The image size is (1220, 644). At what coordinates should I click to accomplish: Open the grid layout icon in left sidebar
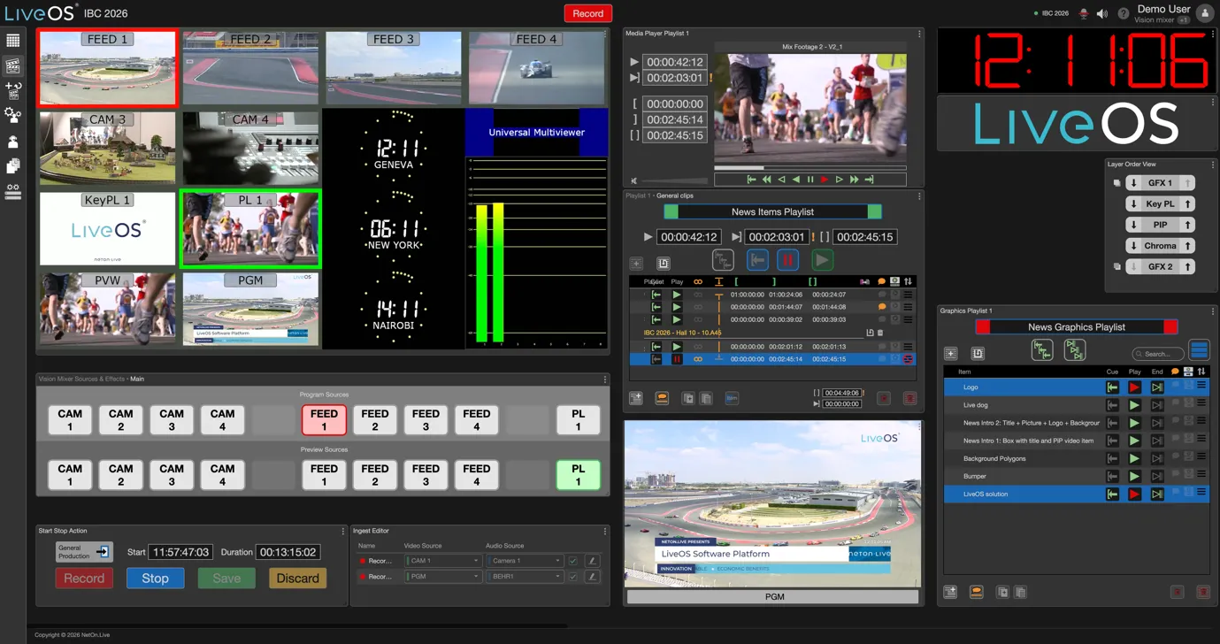click(x=12, y=41)
